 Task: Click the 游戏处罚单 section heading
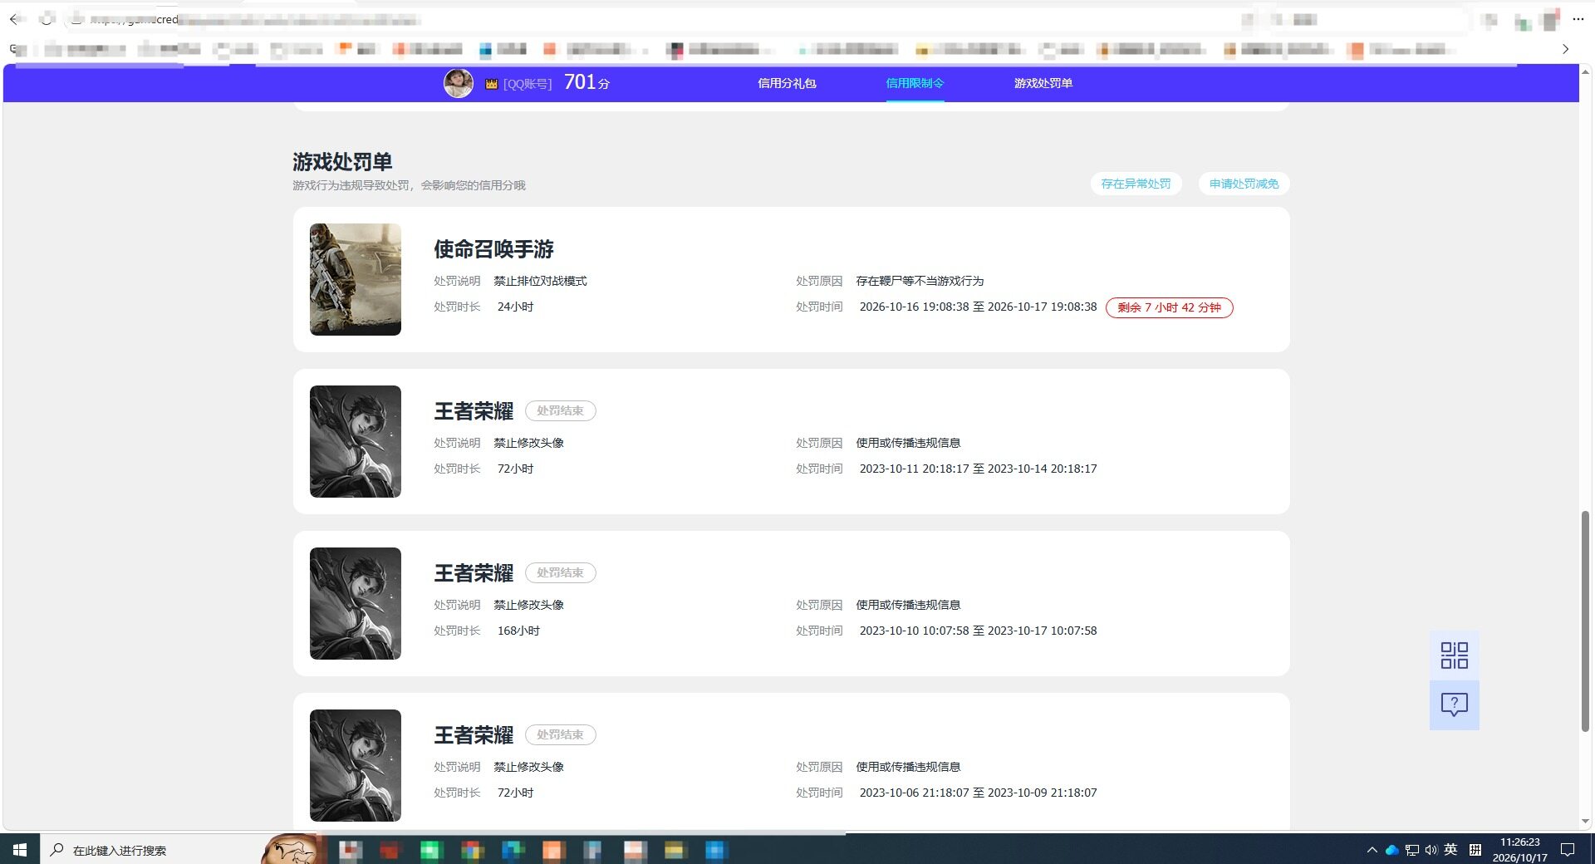(x=342, y=161)
